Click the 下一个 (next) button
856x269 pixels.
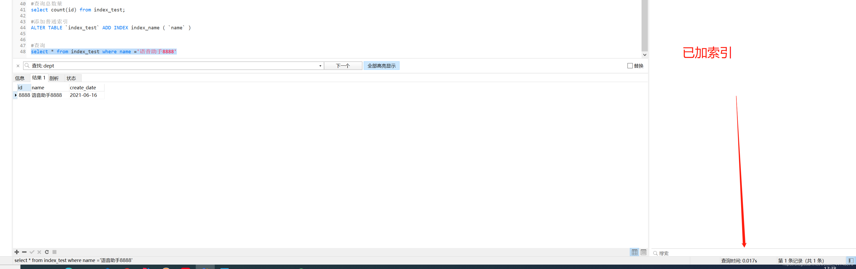click(343, 66)
